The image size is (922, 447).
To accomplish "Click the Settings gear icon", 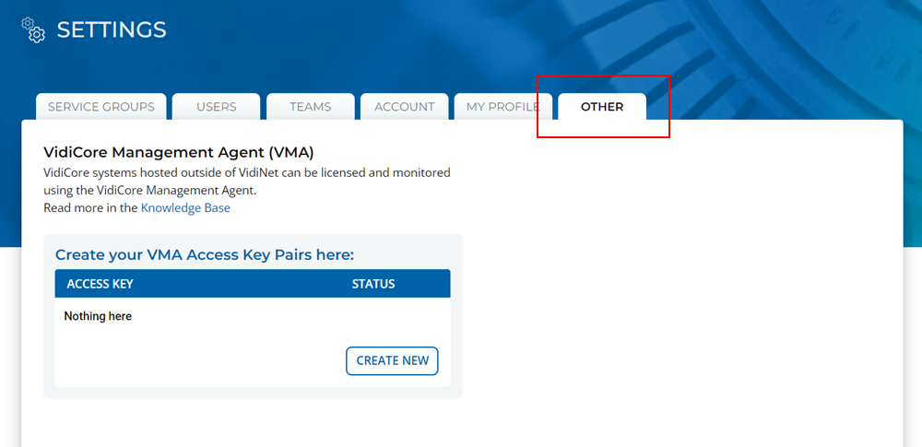I will coord(33,29).
